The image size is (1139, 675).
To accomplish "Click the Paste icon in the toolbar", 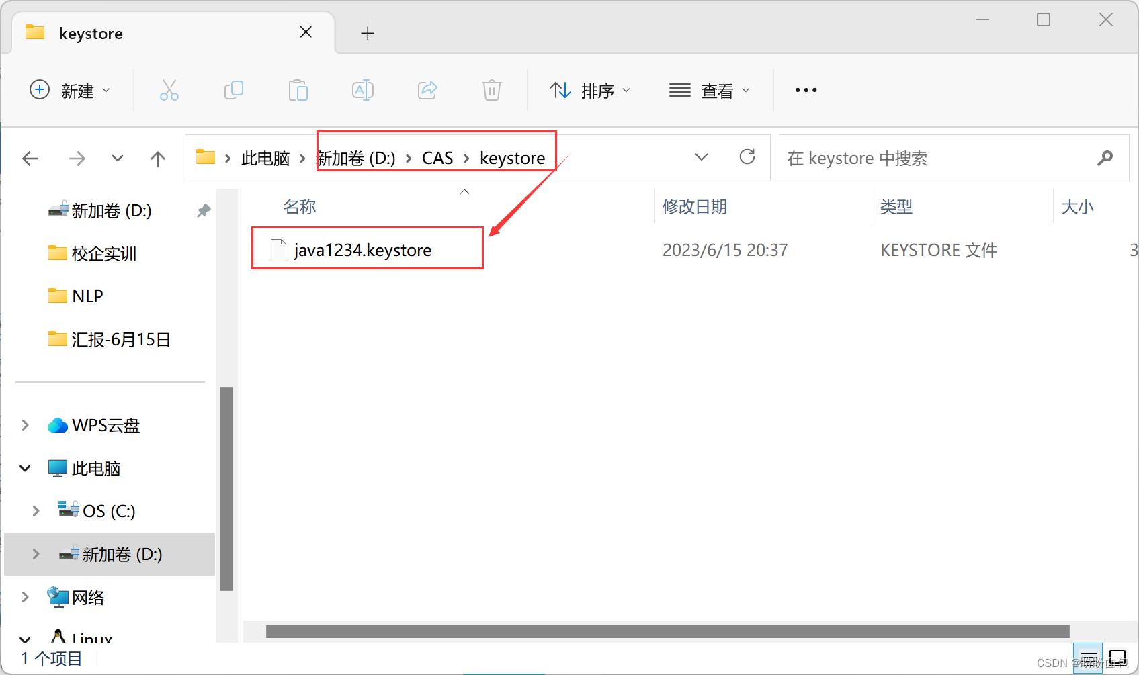I will pyautogui.click(x=298, y=90).
